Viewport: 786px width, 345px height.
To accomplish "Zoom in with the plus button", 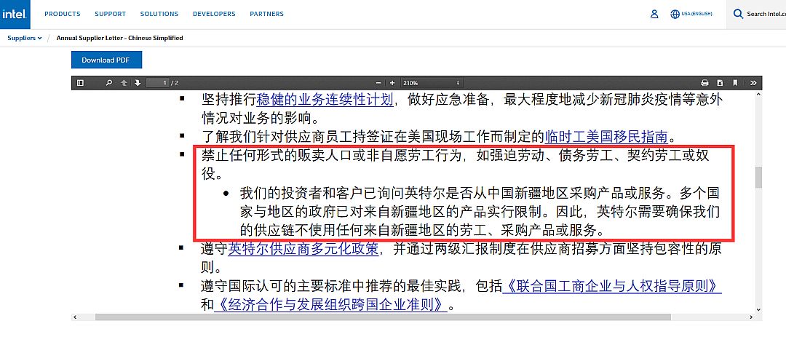I will click(x=392, y=83).
